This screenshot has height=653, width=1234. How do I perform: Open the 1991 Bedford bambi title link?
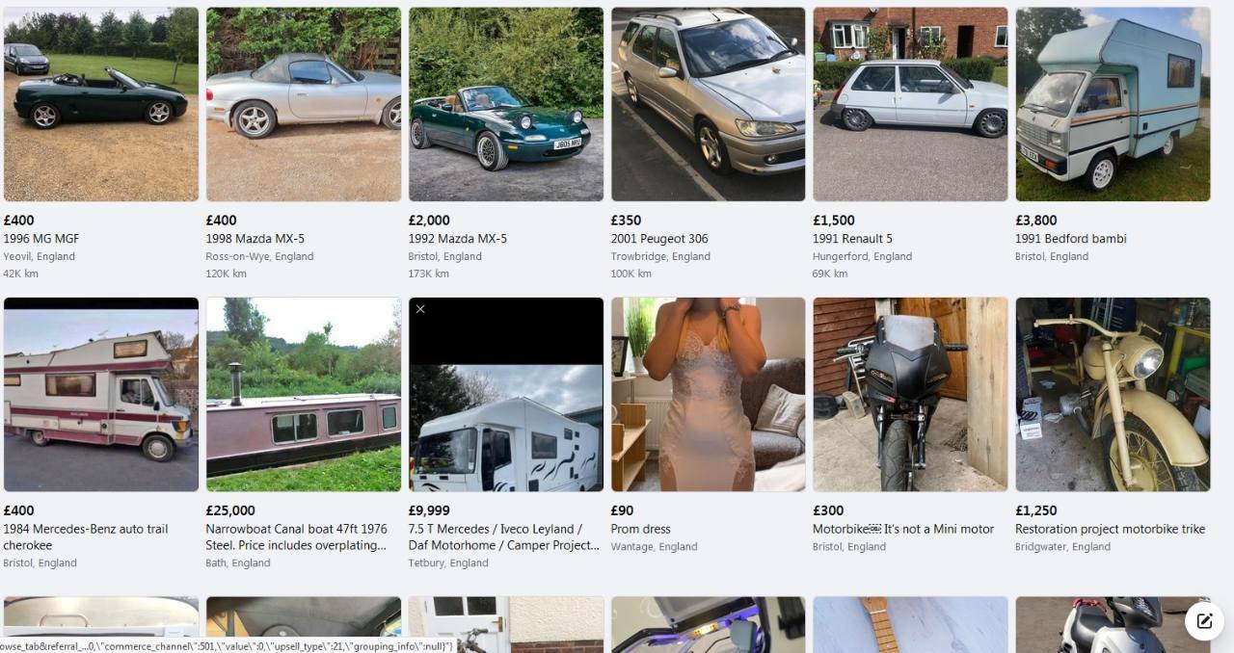(x=1070, y=239)
